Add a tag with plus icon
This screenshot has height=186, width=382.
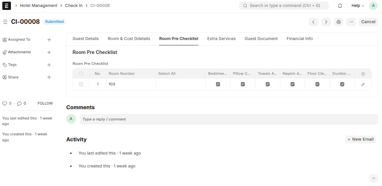[49, 65]
